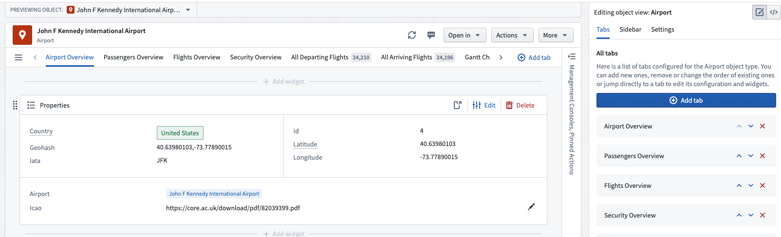Grab the Properties widget drag handle

tap(15, 105)
